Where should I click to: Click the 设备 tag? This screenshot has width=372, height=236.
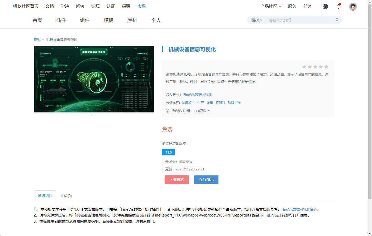point(210,103)
